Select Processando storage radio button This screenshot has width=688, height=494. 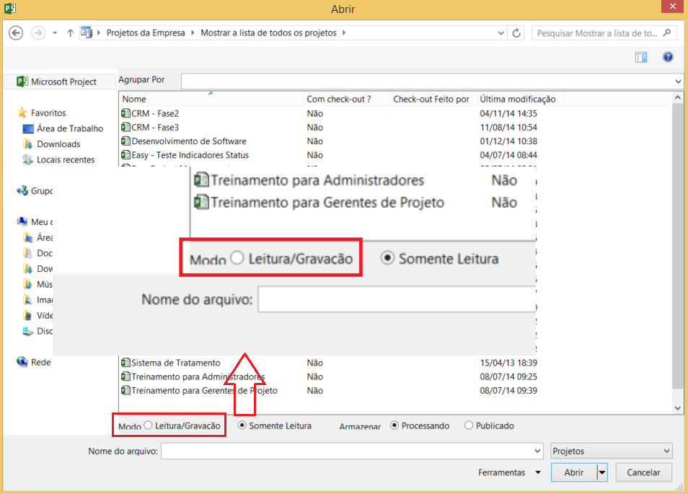(x=394, y=425)
